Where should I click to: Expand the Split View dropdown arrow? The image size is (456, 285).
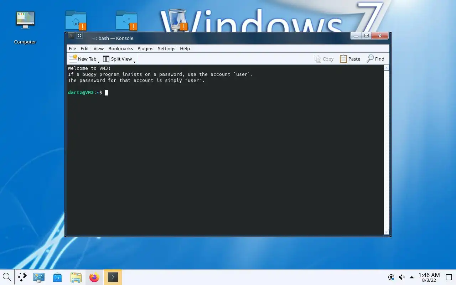point(134,62)
